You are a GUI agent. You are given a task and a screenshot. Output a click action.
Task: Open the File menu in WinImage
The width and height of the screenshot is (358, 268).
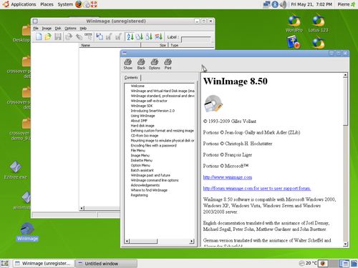click(x=36, y=28)
